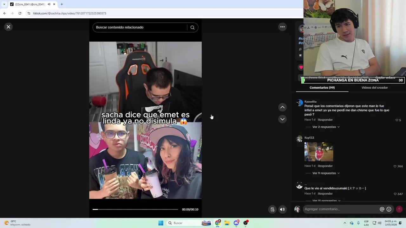Switch the ESP LAA keyboard language
The width and height of the screenshot is (406, 228).
pyautogui.click(x=366, y=223)
